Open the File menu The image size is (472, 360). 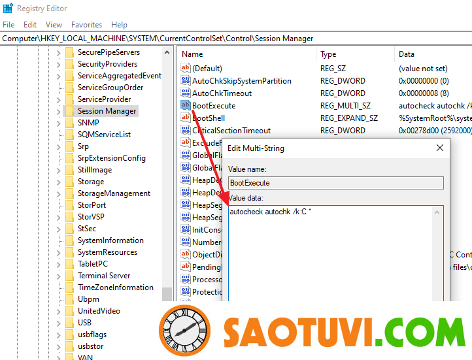(8, 25)
